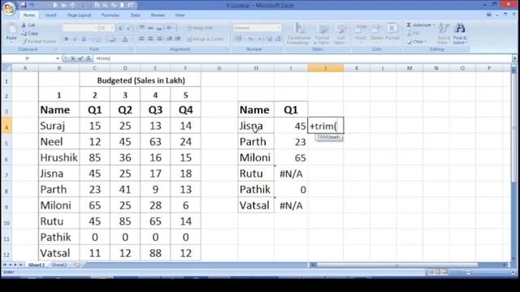Switch to the Page Layout tab
Screen dimensions: 520x292
80,15
